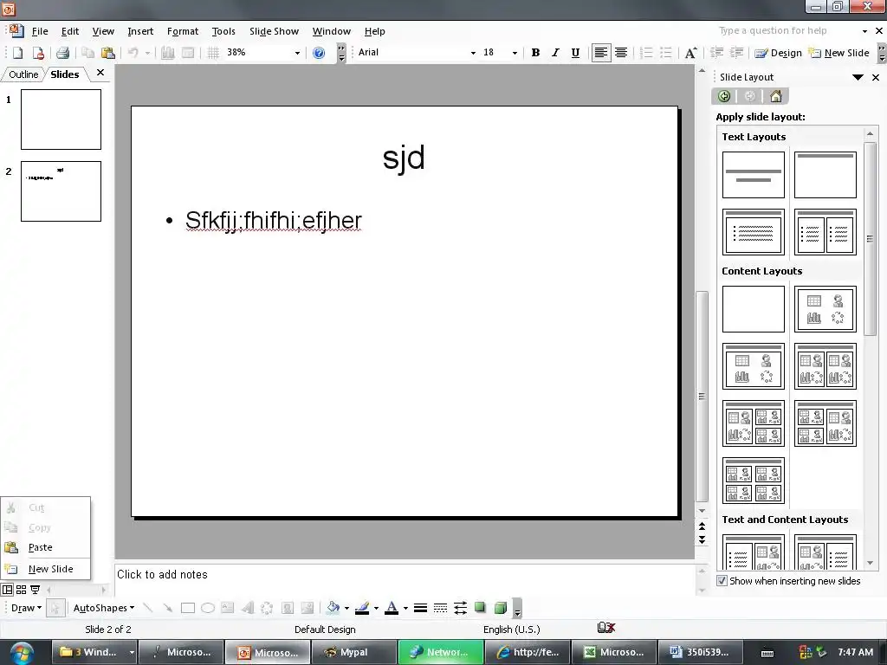The image size is (887, 665).
Task: Click Increase Font Size icon
Action: [x=690, y=53]
